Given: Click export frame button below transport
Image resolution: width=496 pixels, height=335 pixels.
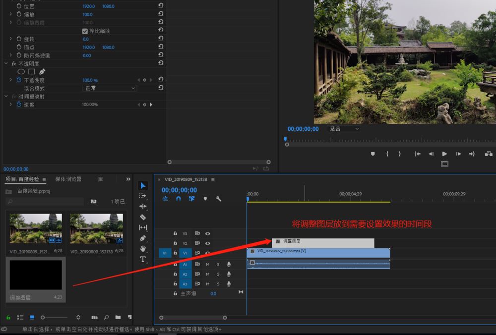Looking at the screenshot, I should click(x=444, y=164).
